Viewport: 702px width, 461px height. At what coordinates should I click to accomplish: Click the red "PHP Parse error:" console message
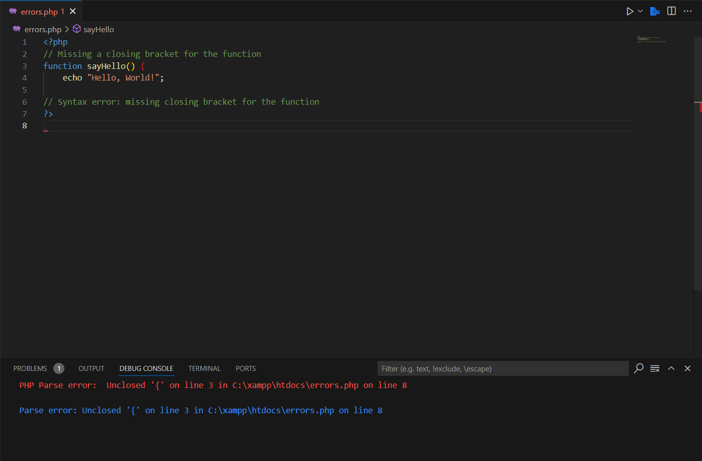[x=213, y=385]
